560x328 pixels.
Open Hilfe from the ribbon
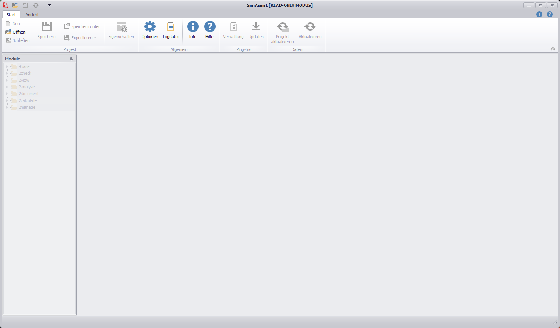(x=210, y=31)
